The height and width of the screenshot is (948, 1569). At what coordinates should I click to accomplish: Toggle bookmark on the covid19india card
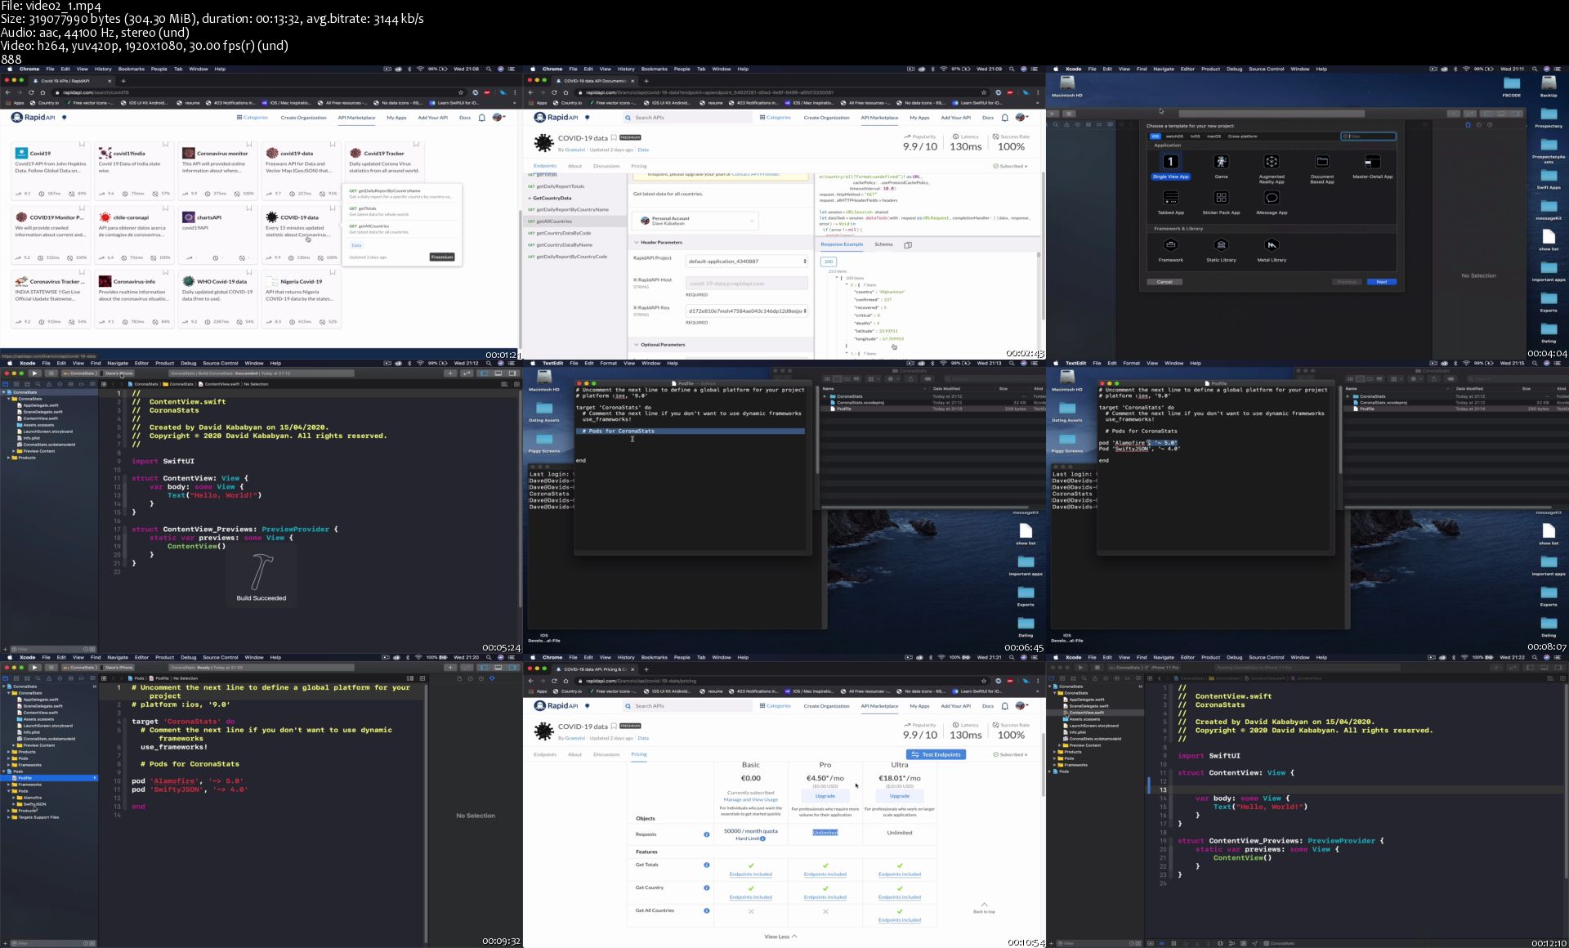pos(165,145)
